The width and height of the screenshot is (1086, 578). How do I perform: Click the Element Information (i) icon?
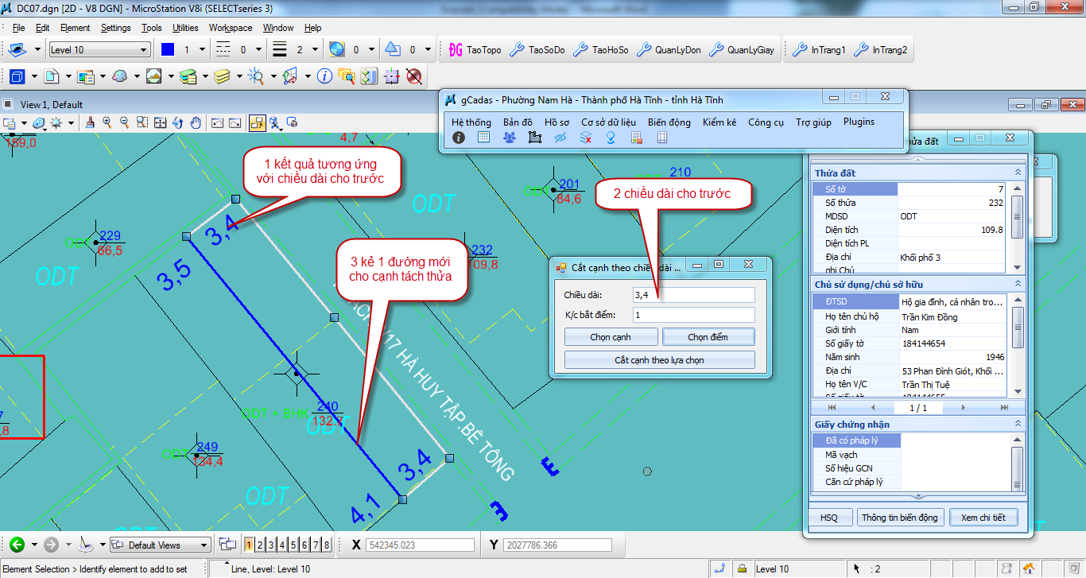tap(324, 76)
